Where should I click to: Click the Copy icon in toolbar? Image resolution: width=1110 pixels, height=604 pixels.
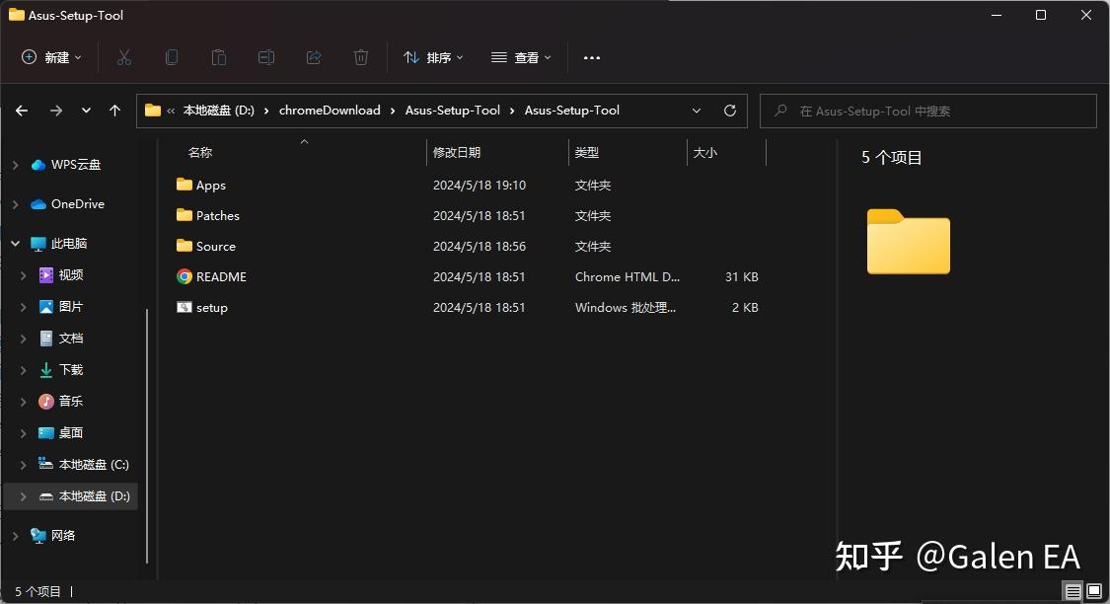point(172,57)
